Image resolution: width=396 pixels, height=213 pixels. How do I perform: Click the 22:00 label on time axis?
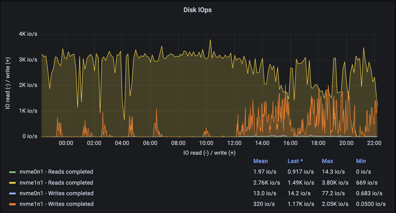click(374, 143)
